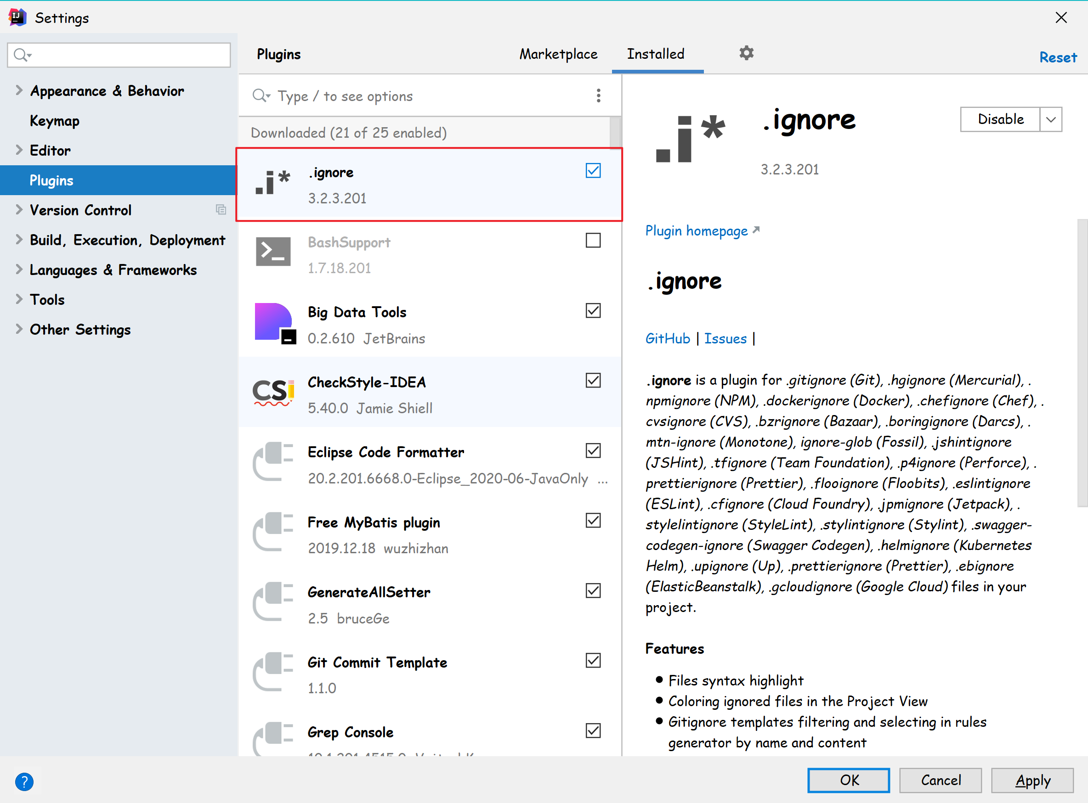The height and width of the screenshot is (803, 1088).
Task: Click the .ignore plugin list icon
Action: click(x=273, y=183)
